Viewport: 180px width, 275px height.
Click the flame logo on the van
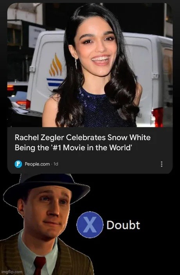(56, 65)
